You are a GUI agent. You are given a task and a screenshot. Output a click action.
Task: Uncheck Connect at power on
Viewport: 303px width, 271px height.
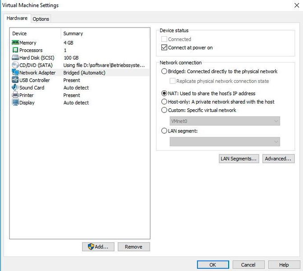point(164,47)
